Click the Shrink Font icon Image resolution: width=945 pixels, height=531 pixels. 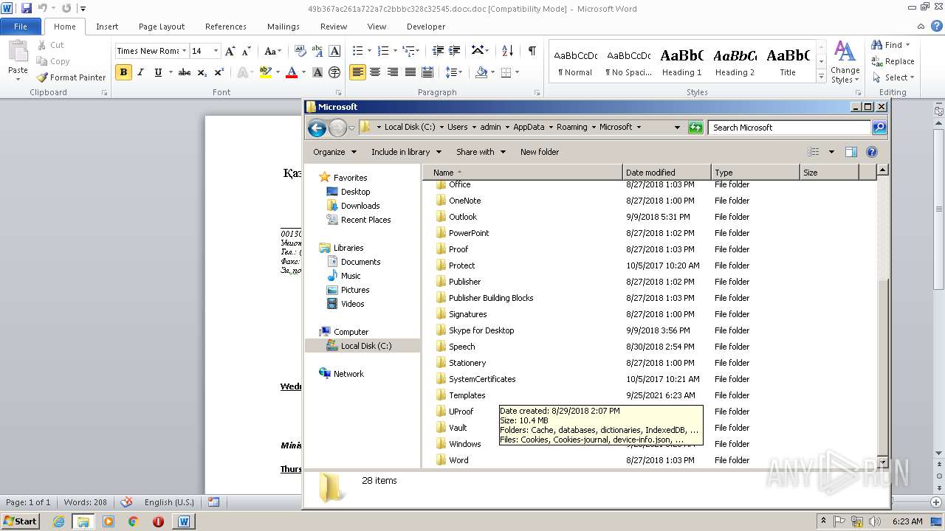[247, 51]
